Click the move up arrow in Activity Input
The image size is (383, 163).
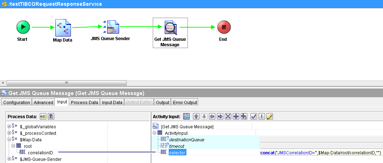pyautogui.click(x=196, y=116)
